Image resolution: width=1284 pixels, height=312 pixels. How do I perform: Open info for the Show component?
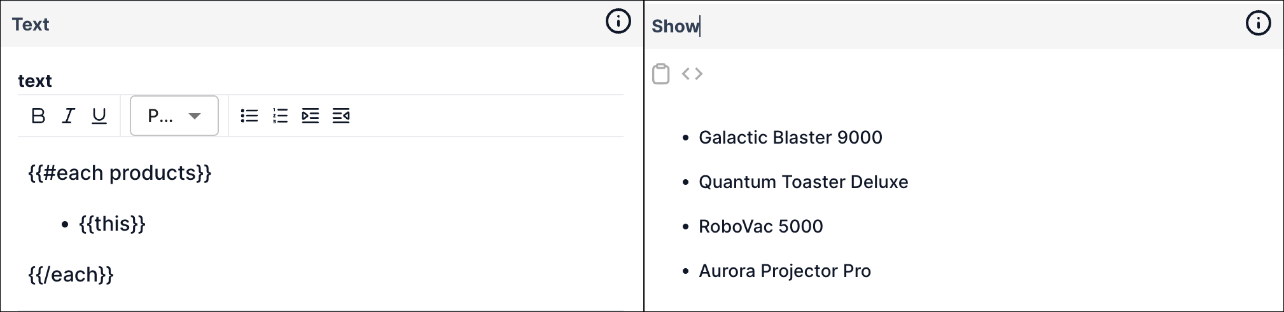pos(1258,24)
